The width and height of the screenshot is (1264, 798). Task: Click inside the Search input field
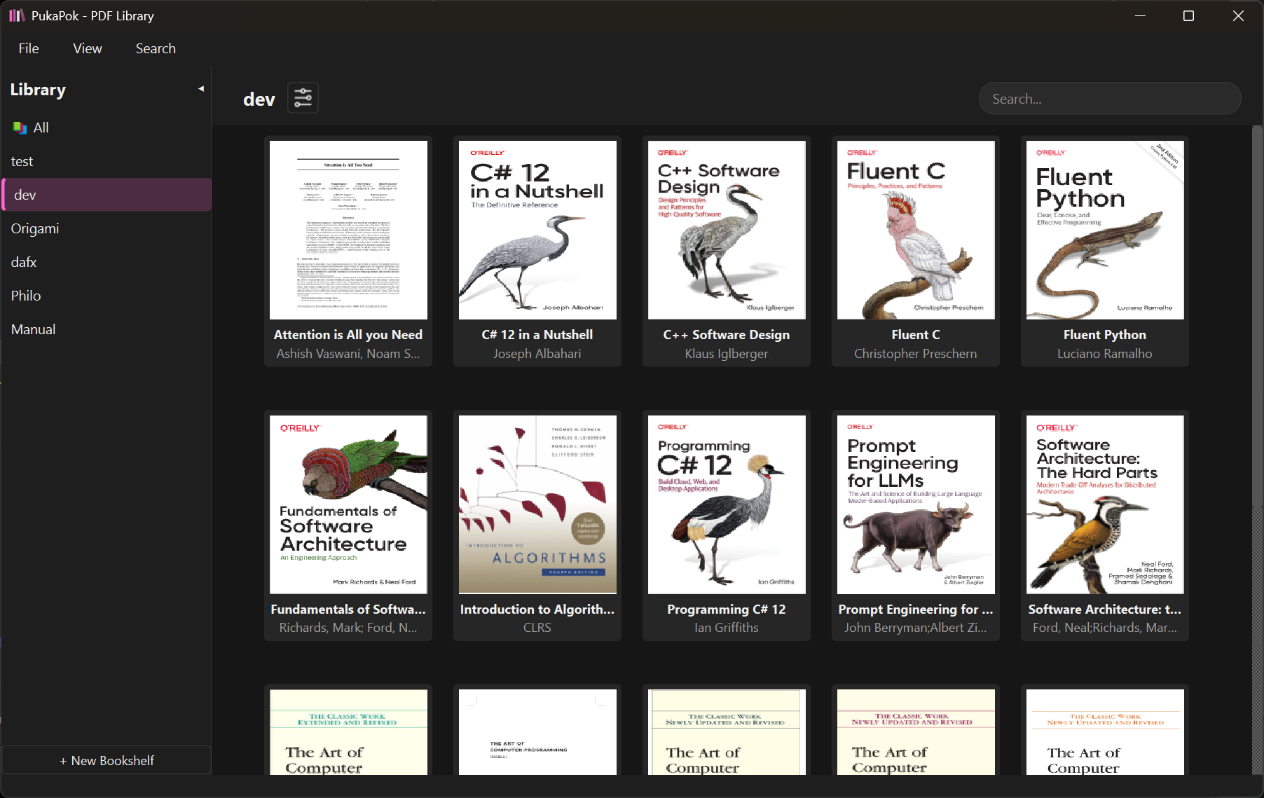coord(1109,99)
